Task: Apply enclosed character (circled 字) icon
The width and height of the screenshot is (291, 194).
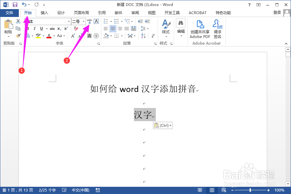Action: click(96, 36)
